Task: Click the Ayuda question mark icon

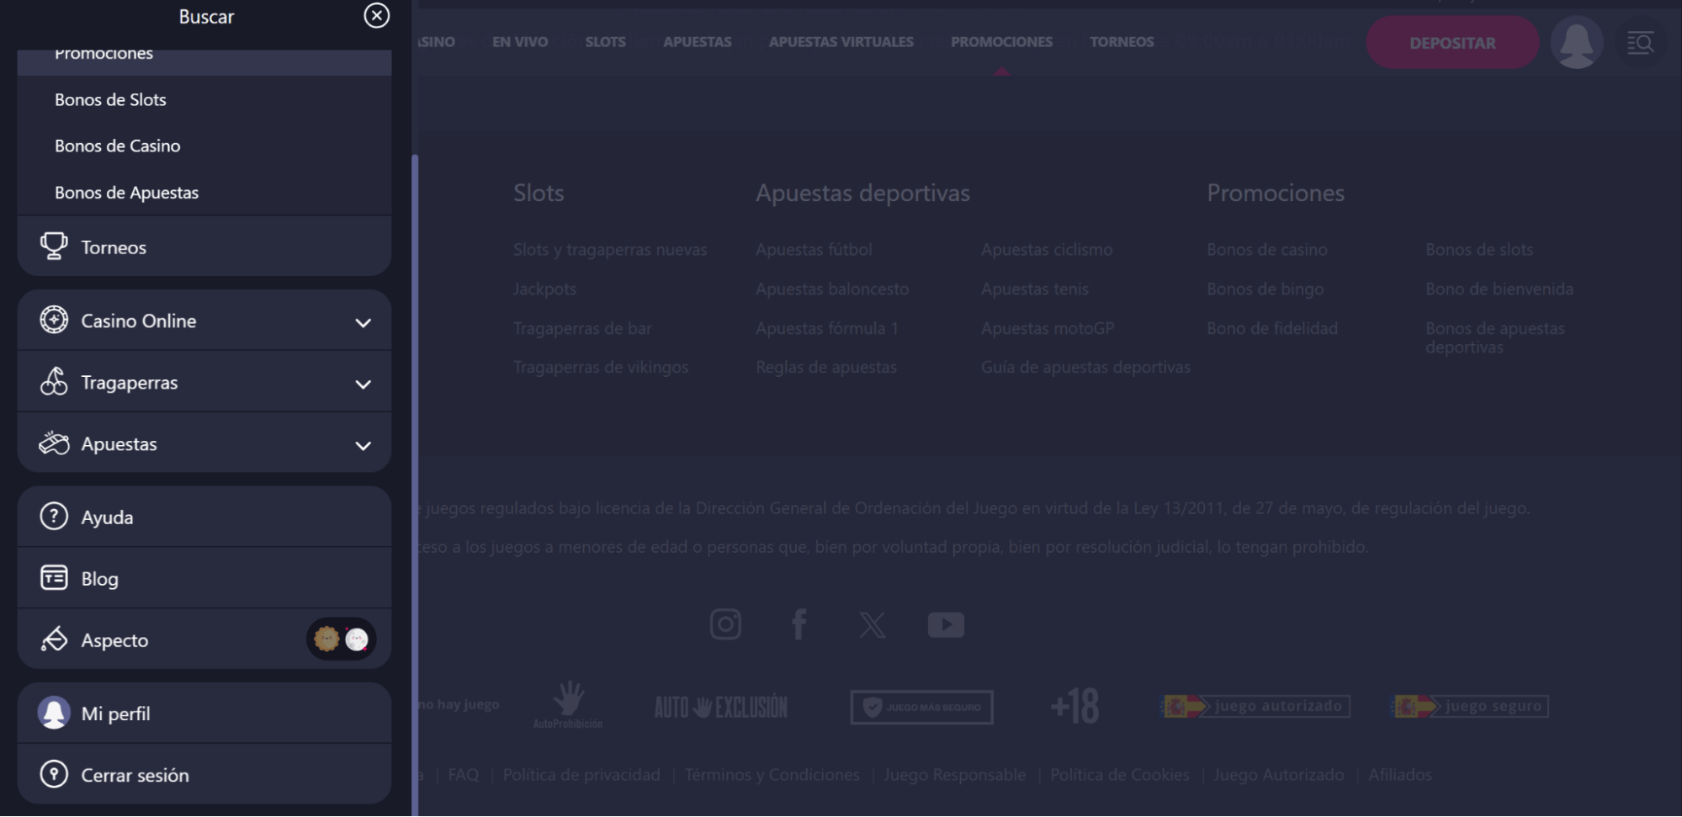Action: [54, 517]
